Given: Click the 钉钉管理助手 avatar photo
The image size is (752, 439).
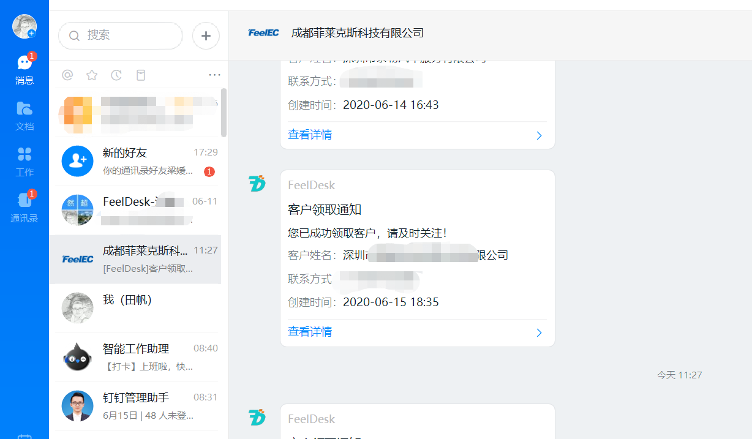Looking at the screenshot, I should (78, 406).
